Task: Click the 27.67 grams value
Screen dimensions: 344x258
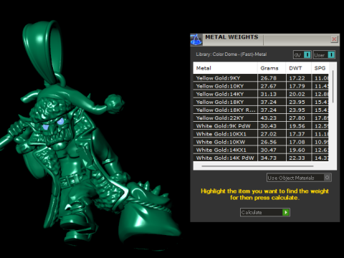Action: tap(268, 86)
